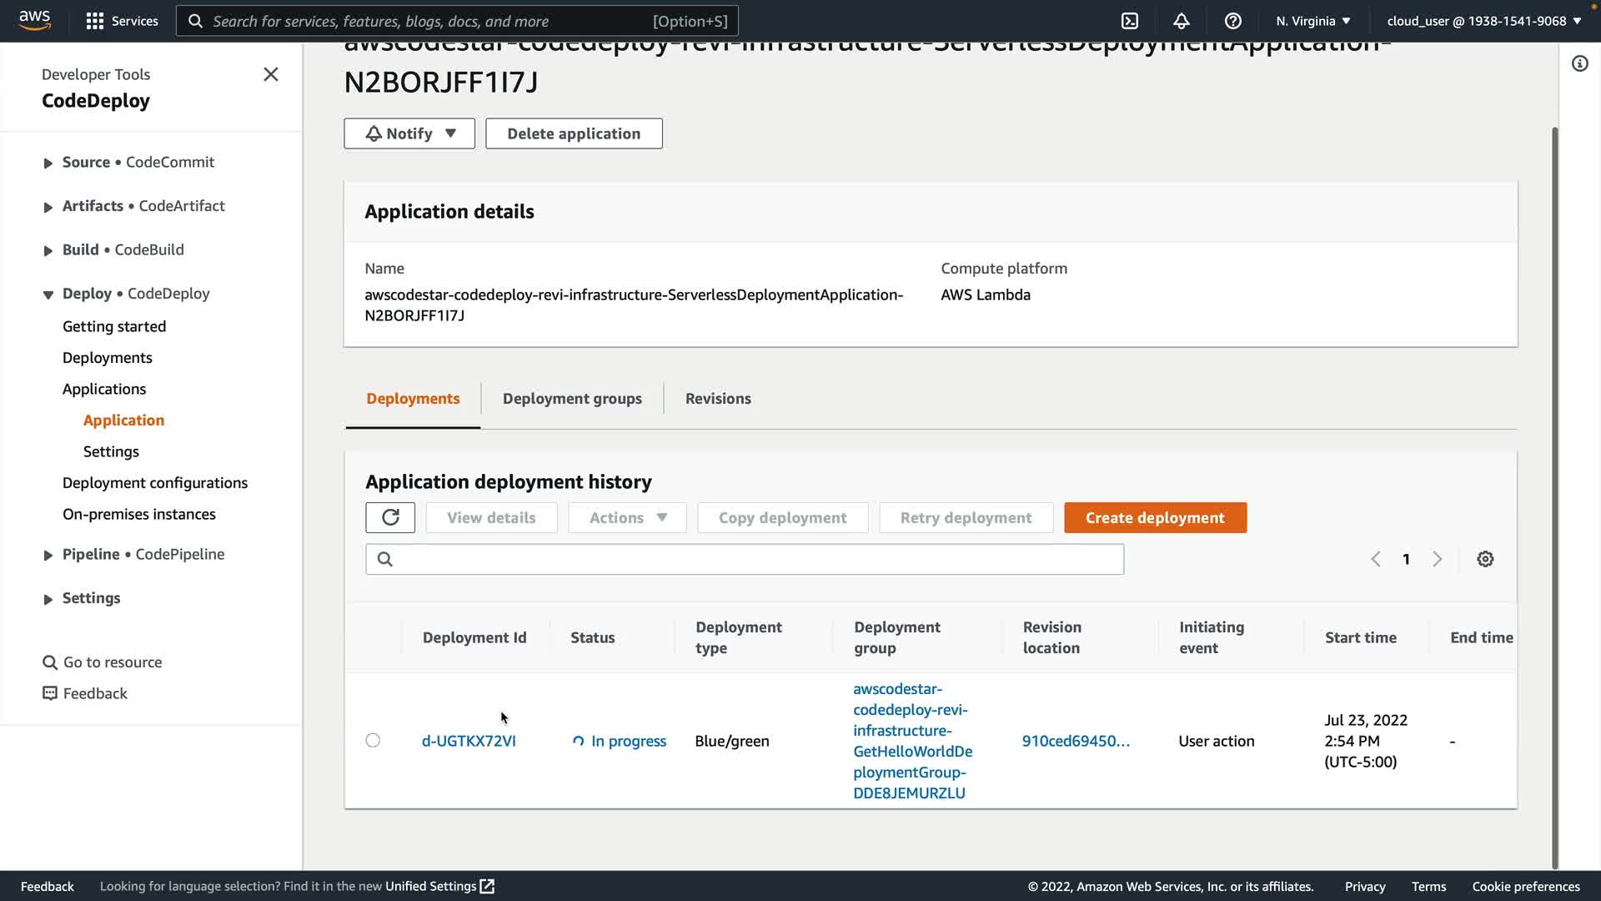Open the Notify dropdown
This screenshot has width=1601, height=901.
[409, 133]
